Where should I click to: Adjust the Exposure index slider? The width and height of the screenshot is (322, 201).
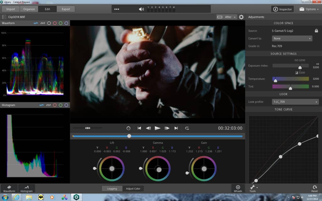pos(291,66)
